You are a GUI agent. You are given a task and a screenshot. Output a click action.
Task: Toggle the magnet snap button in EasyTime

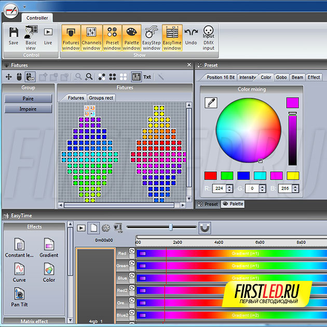click(205, 227)
